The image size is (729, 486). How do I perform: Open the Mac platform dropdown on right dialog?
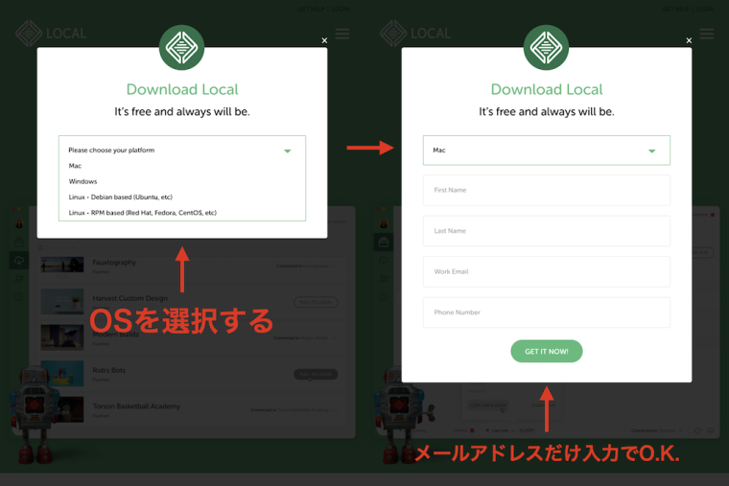point(547,150)
